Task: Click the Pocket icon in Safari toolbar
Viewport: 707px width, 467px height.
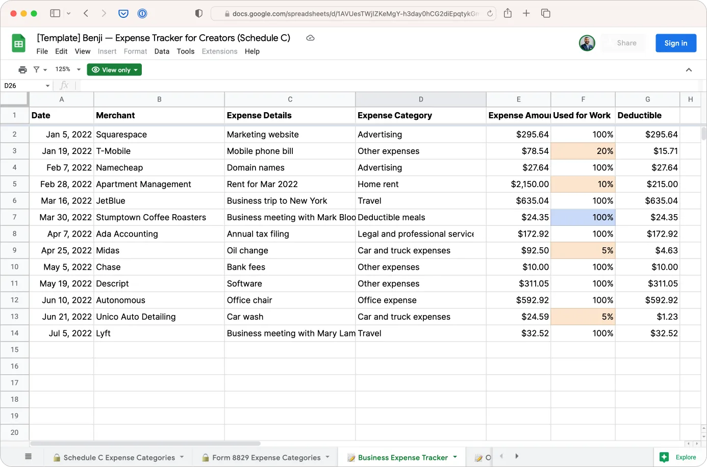Action: coord(123,13)
